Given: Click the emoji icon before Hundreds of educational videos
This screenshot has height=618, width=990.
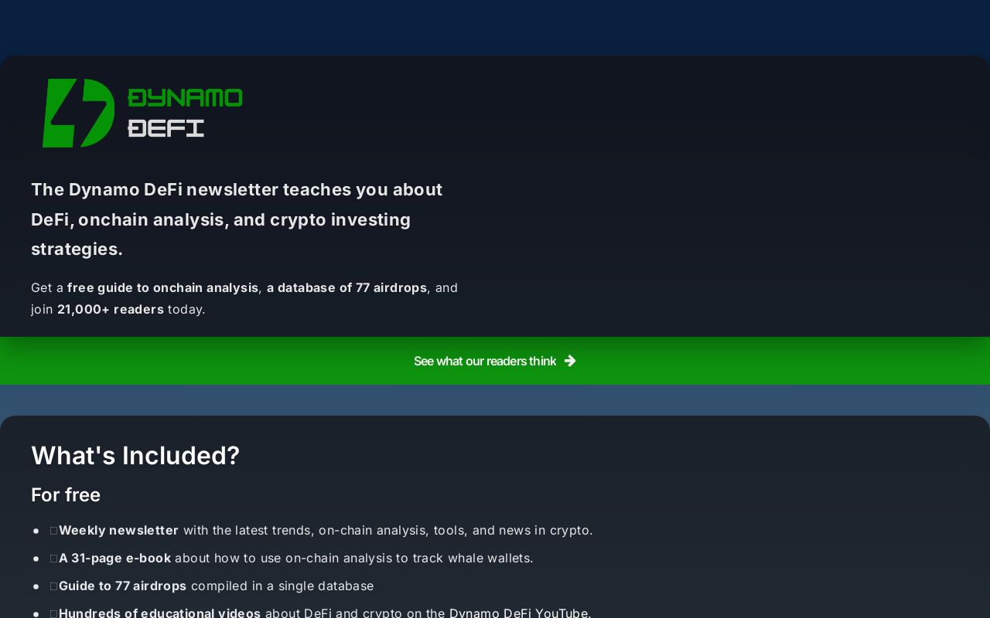Looking at the screenshot, I should coord(53,613).
